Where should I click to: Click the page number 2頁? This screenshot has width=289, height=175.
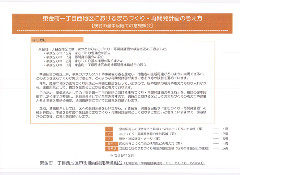pos(225,134)
